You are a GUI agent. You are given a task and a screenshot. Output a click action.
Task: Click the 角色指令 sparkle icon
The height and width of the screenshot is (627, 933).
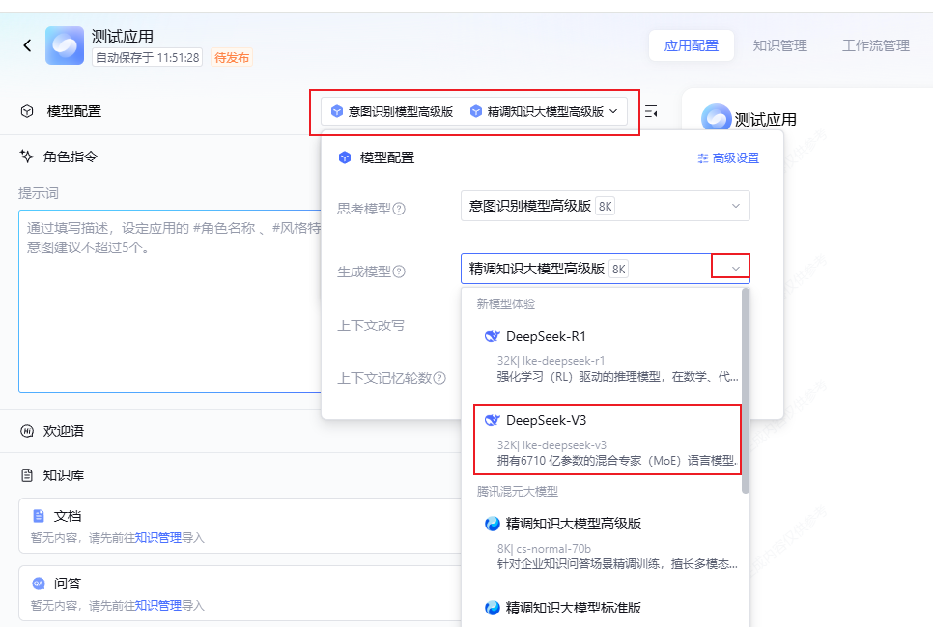point(27,157)
